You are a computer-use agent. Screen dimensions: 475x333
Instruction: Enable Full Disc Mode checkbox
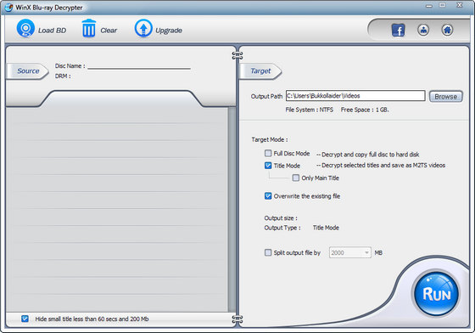[x=268, y=153]
